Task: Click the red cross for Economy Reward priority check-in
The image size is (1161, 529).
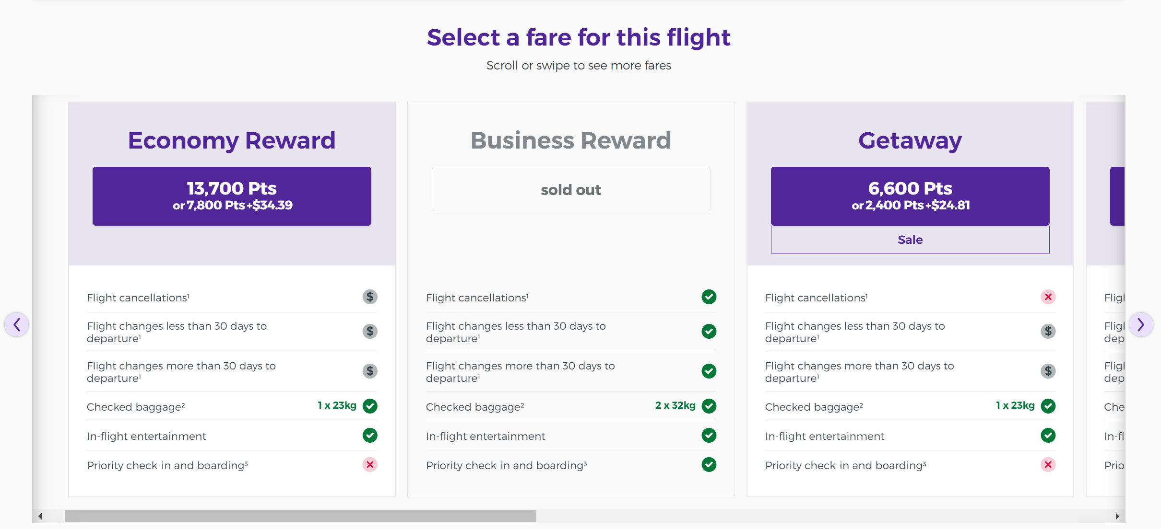Action: tap(370, 464)
